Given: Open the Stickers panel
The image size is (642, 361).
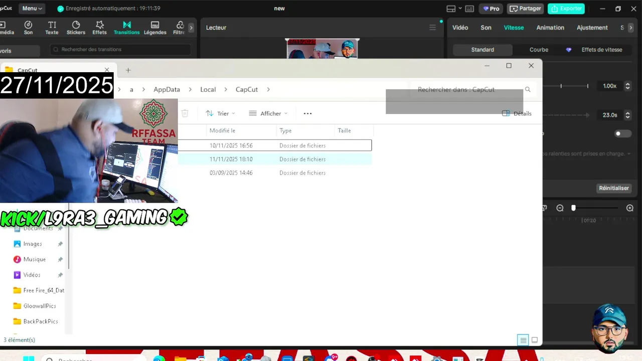Looking at the screenshot, I should [76, 28].
